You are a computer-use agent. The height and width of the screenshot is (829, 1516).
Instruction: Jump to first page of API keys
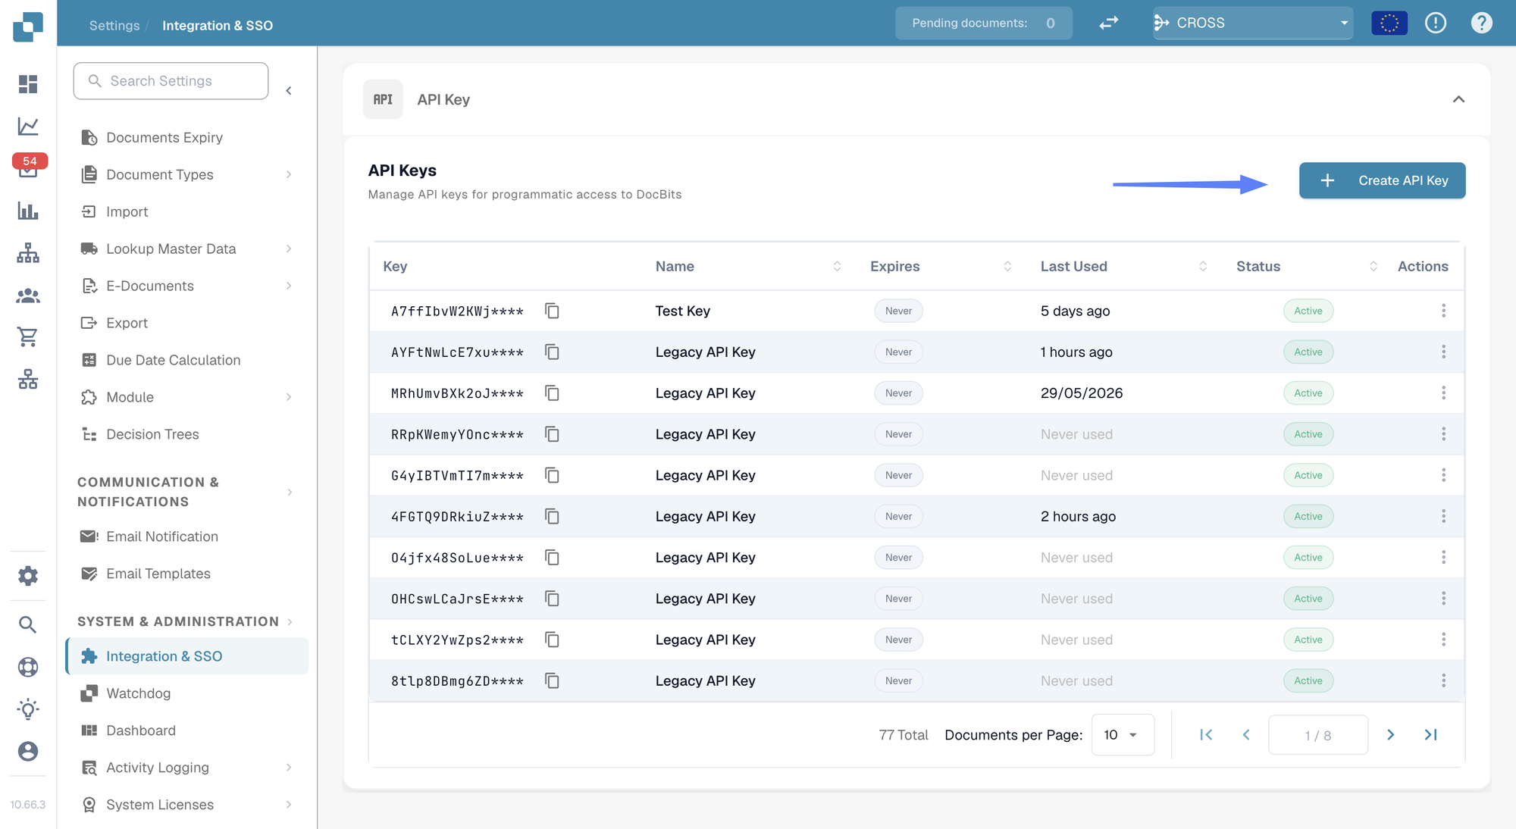(x=1206, y=734)
